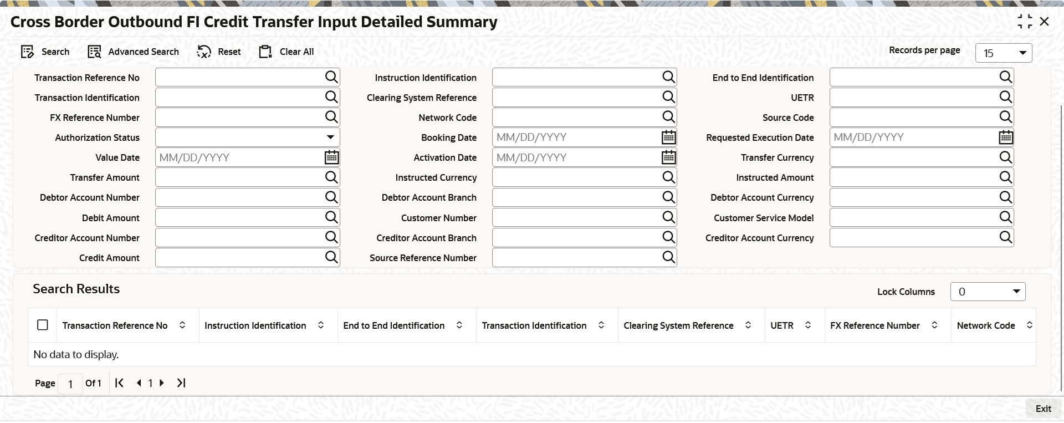The height and width of the screenshot is (423, 1064).
Task: Close the summary window with X
Action: [1045, 22]
